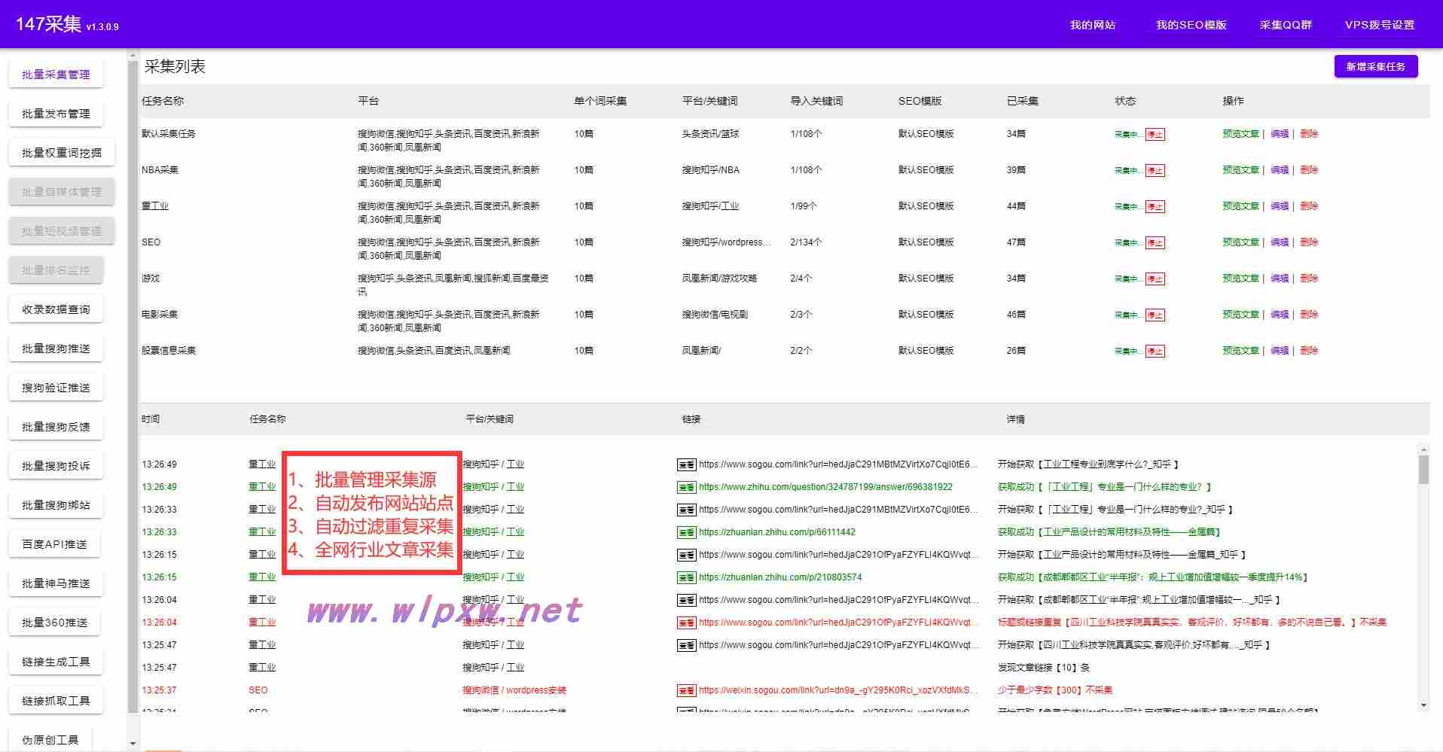Click sidebar scrollbar down arrow
The width and height of the screenshot is (1443, 752).
click(x=133, y=744)
